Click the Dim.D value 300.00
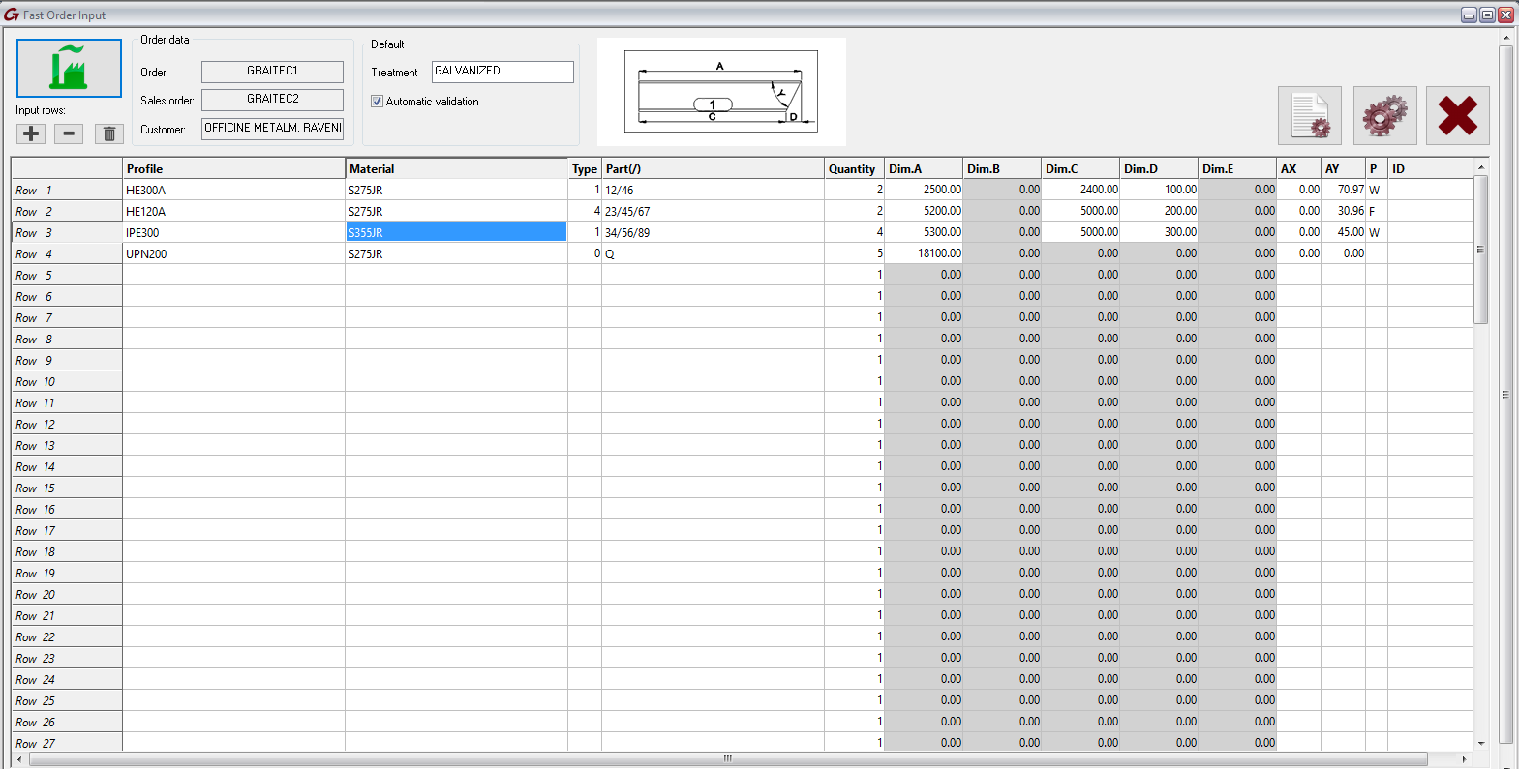 (x=1159, y=233)
